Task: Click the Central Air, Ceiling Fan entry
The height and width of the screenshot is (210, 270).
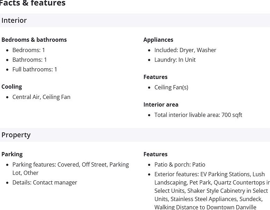Action: (x=41, y=97)
